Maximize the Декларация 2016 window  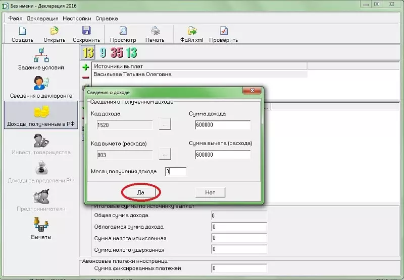(x=377, y=5)
